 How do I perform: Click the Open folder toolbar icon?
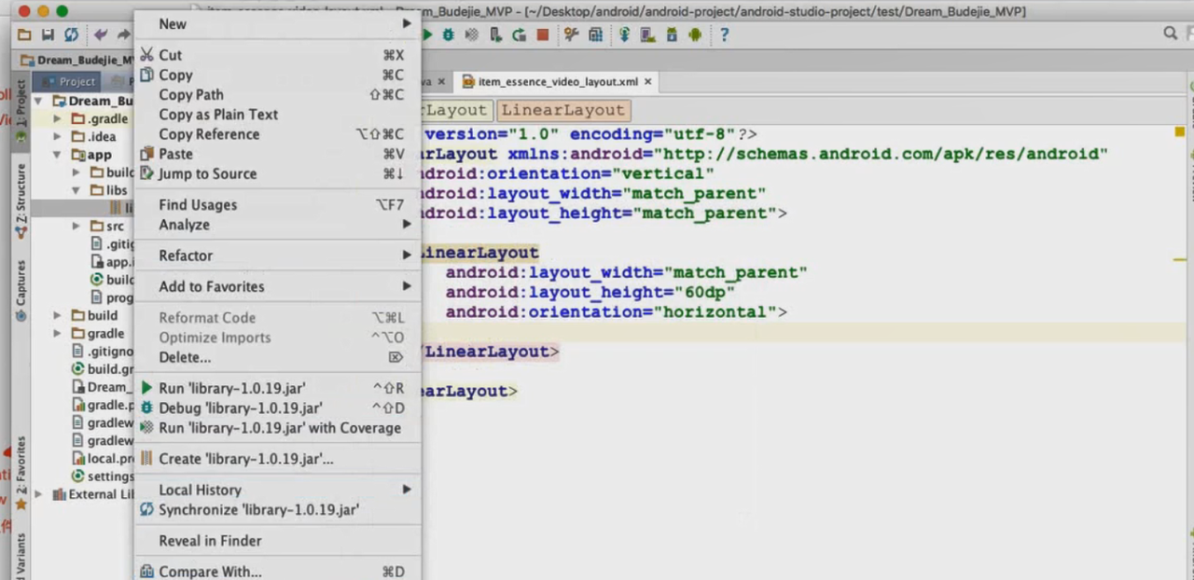[24, 35]
